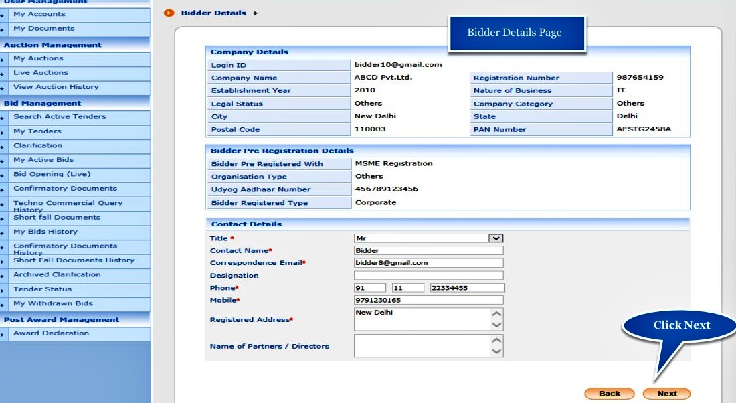Image resolution: width=736 pixels, height=403 pixels.
Task: Click login ID bidder10@gmail.com value
Action: tap(398, 65)
